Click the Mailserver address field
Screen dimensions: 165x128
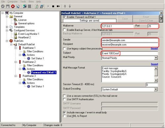[x=117, y=26]
